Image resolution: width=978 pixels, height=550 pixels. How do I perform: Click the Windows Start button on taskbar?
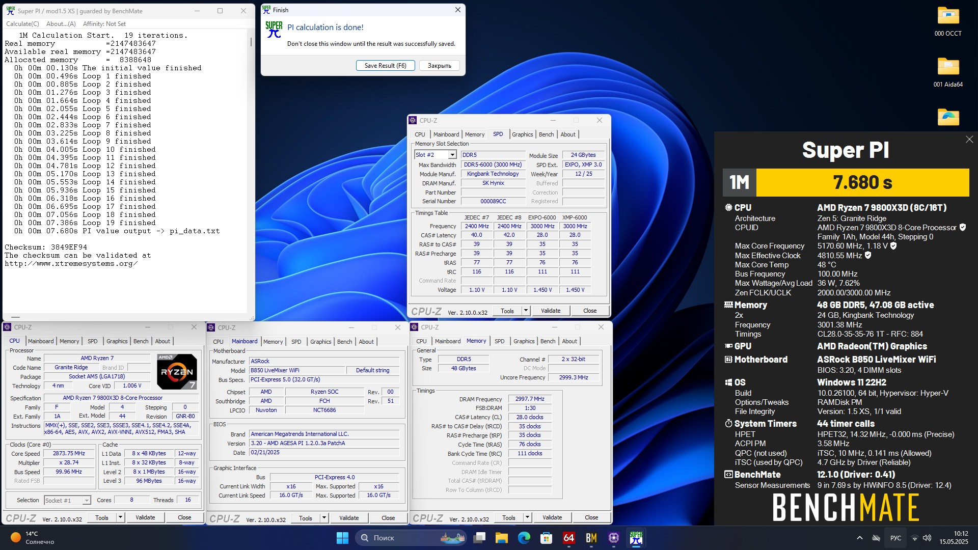pyautogui.click(x=342, y=538)
